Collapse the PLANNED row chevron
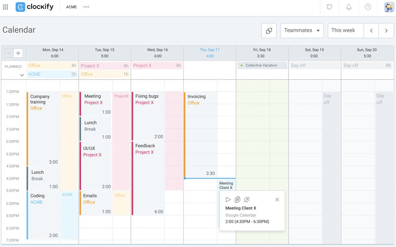396x247 pixels. (22, 75)
